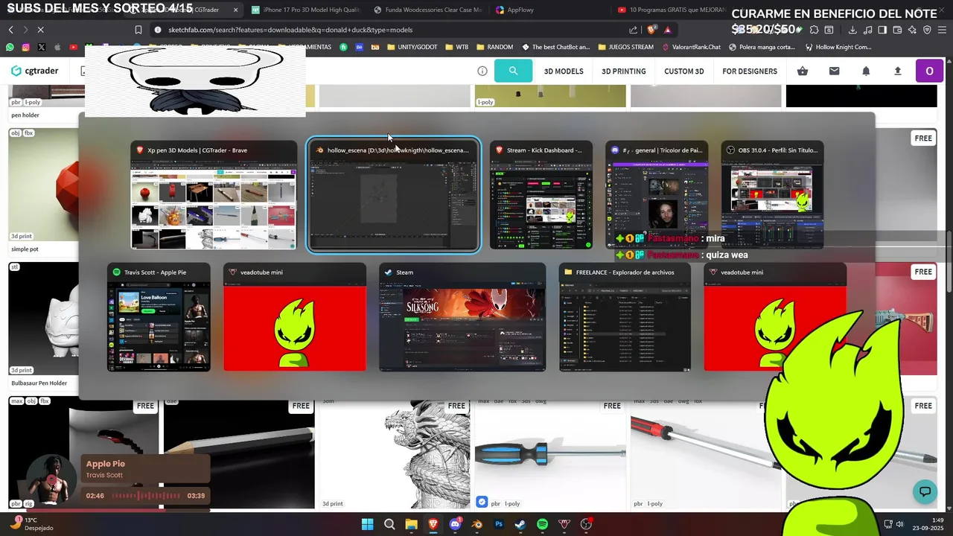Open the UNITY/GODOT bookmarks folder

point(412,47)
